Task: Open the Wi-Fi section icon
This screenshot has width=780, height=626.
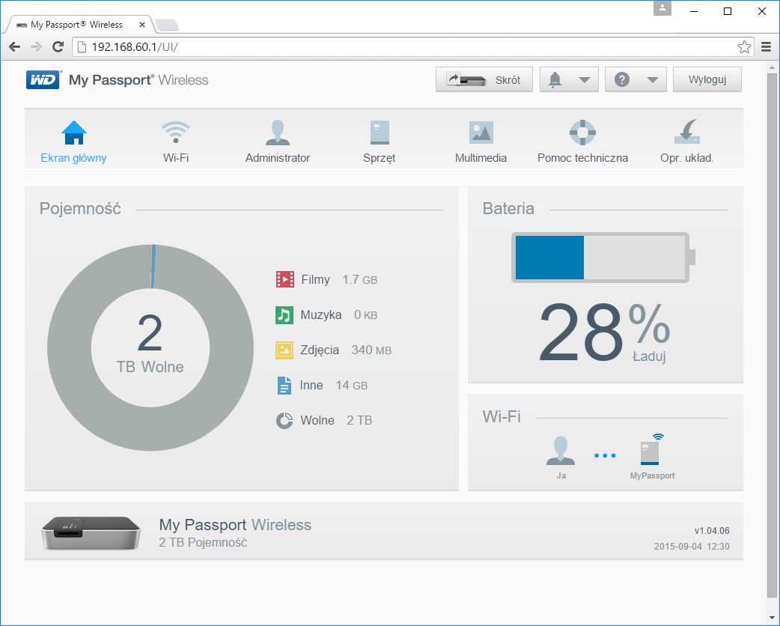Action: [x=175, y=130]
